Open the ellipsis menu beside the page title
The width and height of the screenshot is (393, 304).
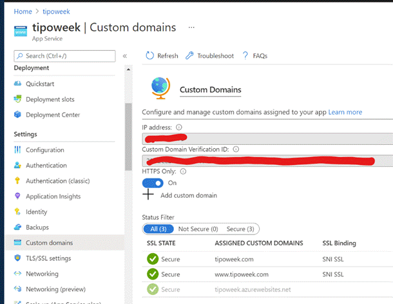point(191,28)
